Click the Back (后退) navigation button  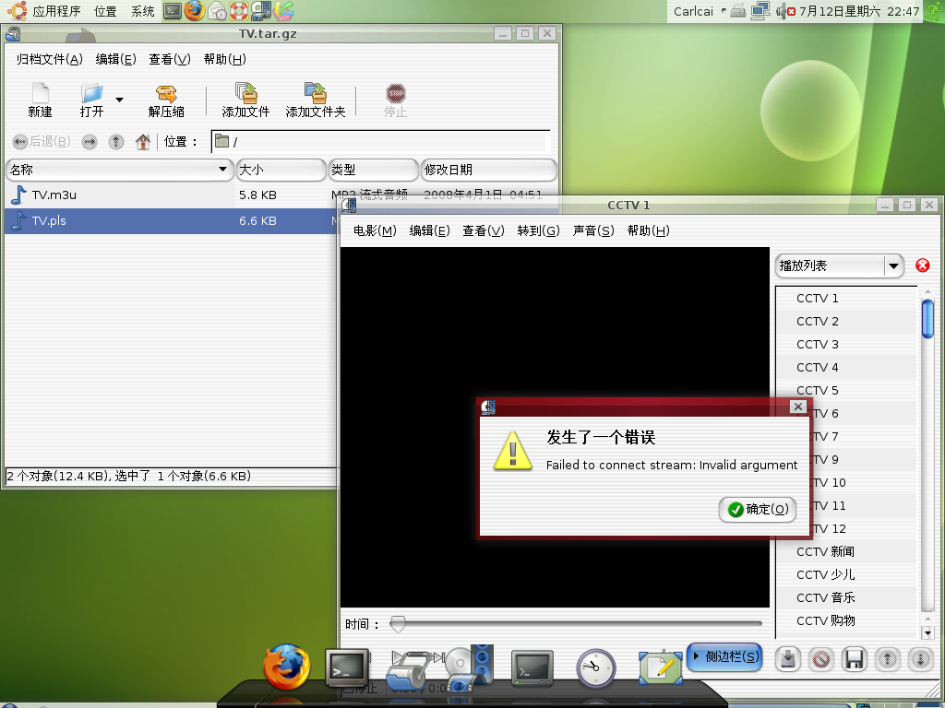pos(42,141)
